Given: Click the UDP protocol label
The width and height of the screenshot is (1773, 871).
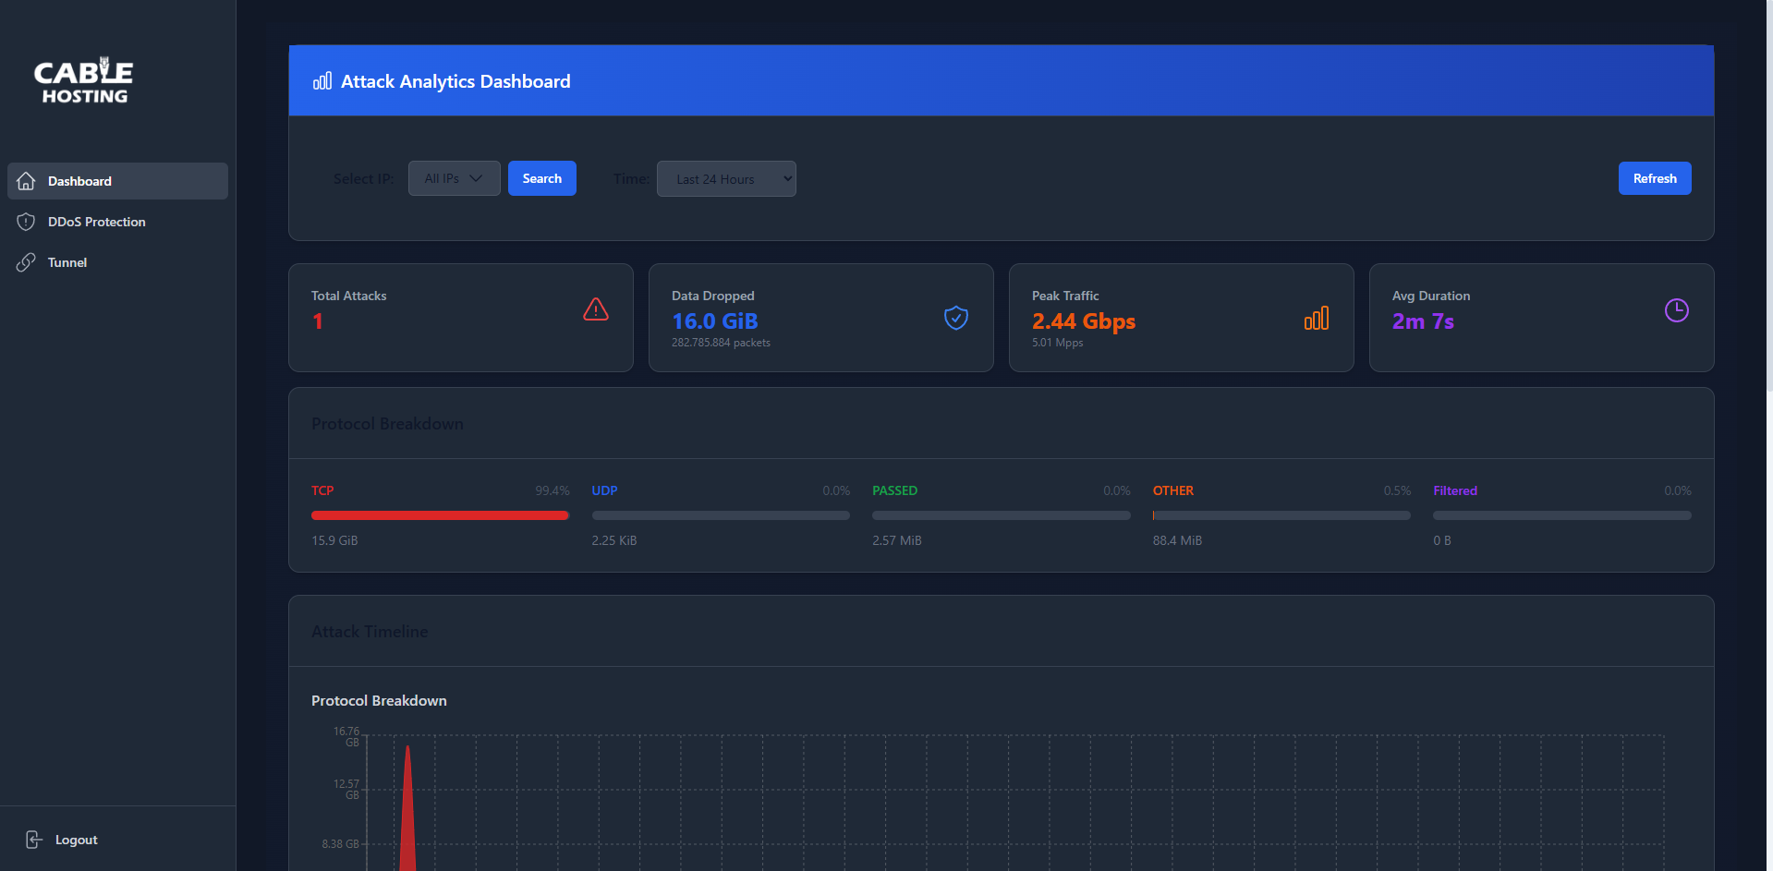Looking at the screenshot, I should tap(604, 490).
